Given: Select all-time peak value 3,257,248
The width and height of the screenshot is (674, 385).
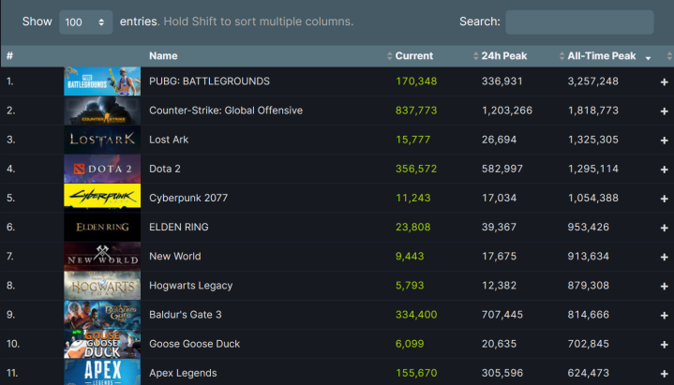Looking at the screenshot, I should pos(592,81).
